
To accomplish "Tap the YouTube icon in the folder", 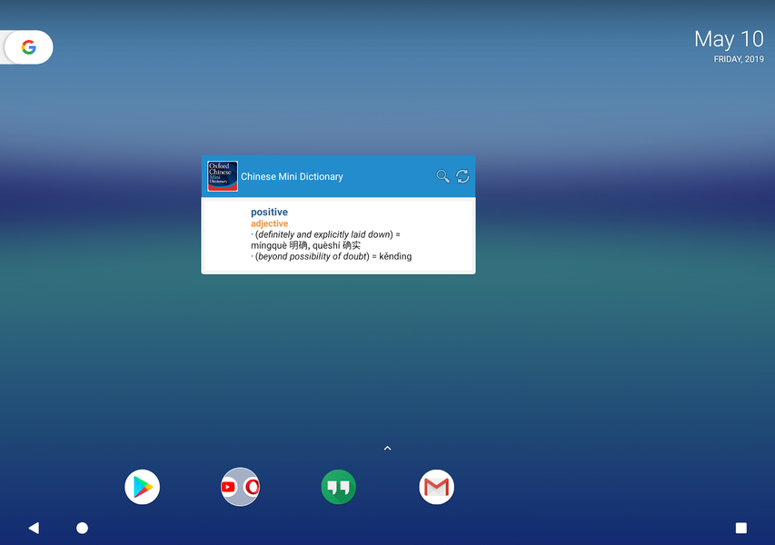I will (x=230, y=488).
